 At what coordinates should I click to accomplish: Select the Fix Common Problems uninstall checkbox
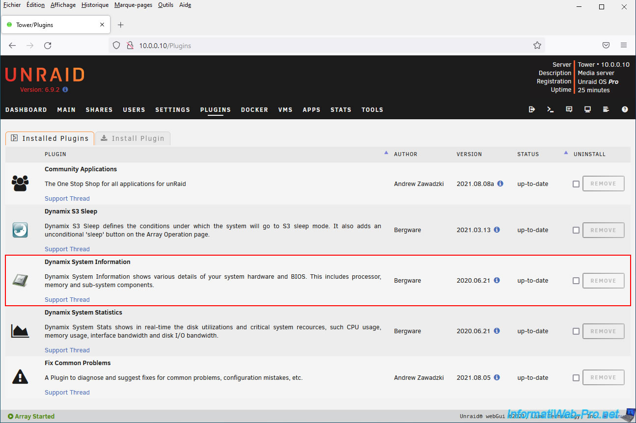576,378
